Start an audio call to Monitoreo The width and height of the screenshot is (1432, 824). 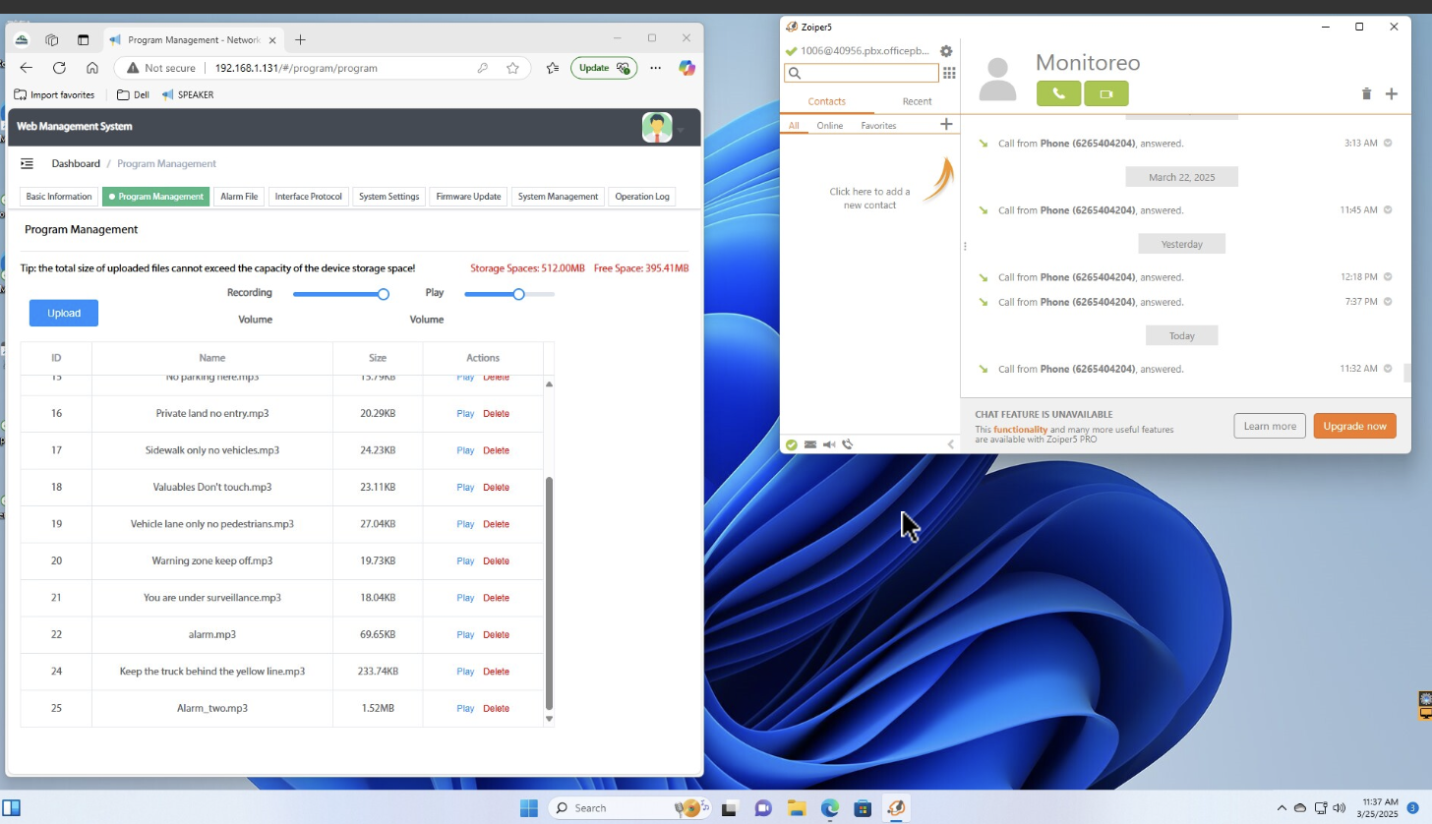point(1059,93)
